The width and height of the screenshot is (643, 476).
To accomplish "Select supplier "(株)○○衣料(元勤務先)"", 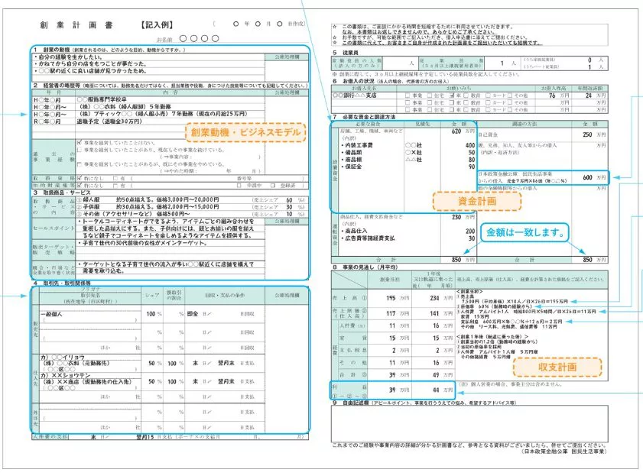I will 76,364.
